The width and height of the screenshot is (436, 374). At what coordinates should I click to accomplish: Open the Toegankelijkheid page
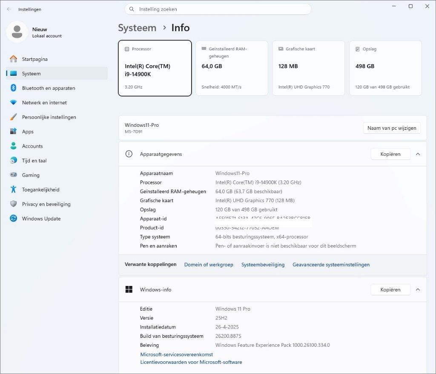[57, 189]
